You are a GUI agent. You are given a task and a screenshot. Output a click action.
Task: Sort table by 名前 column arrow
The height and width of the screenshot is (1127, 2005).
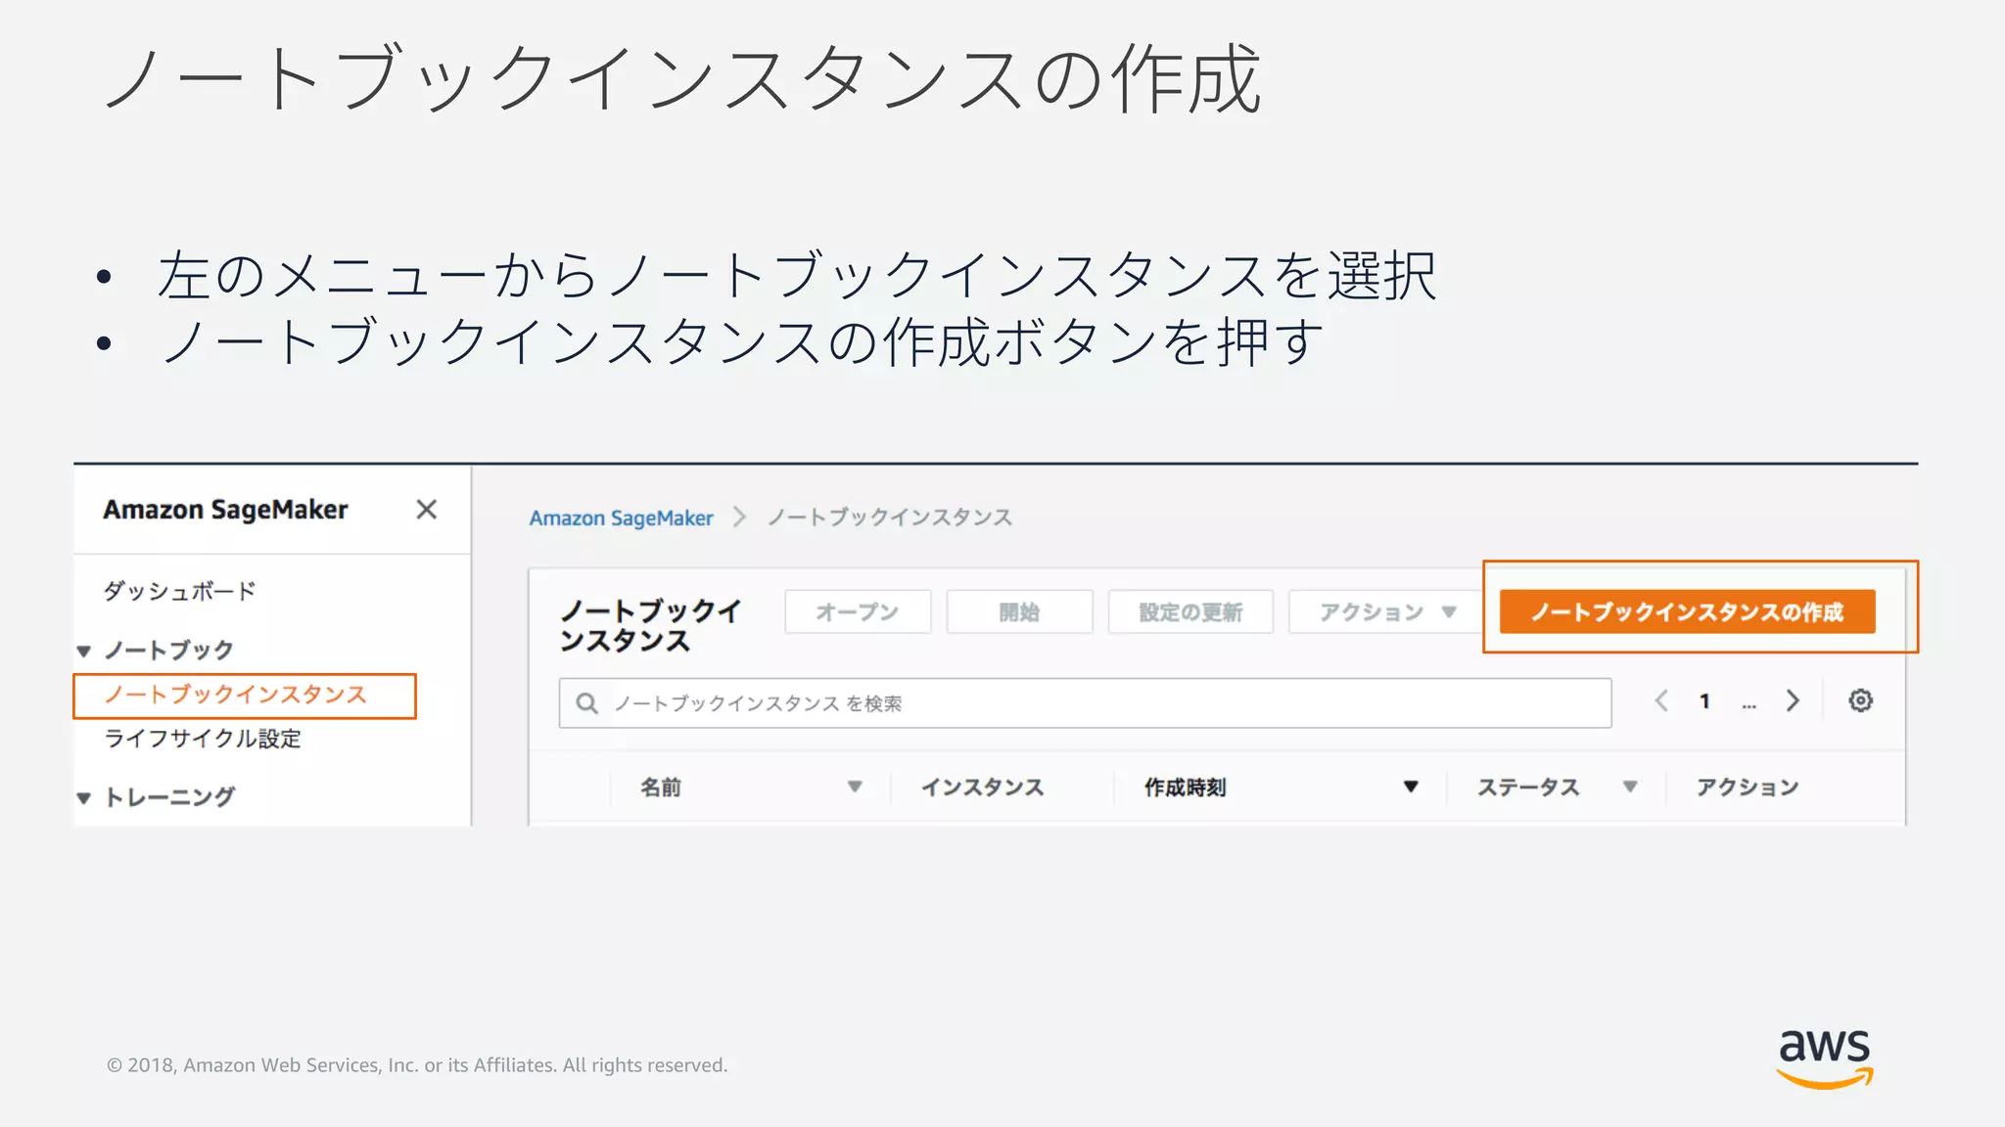(x=855, y=787)
